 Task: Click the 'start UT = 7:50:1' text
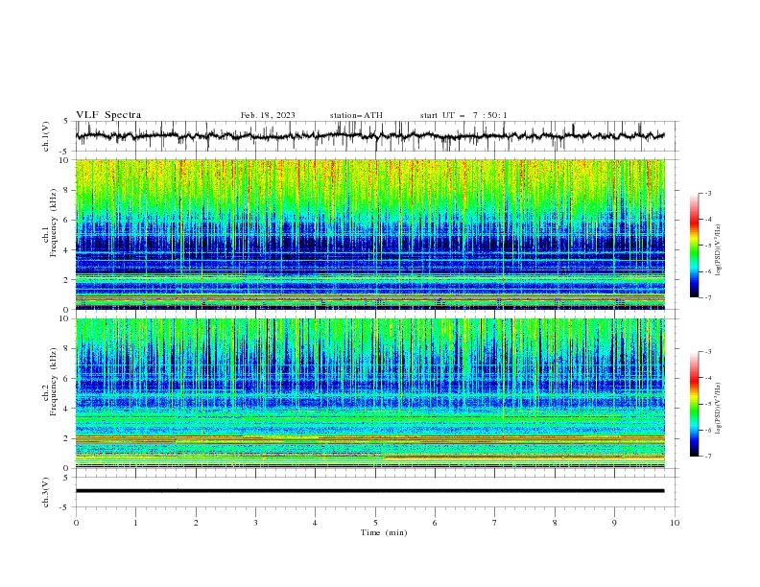[463, 115]
